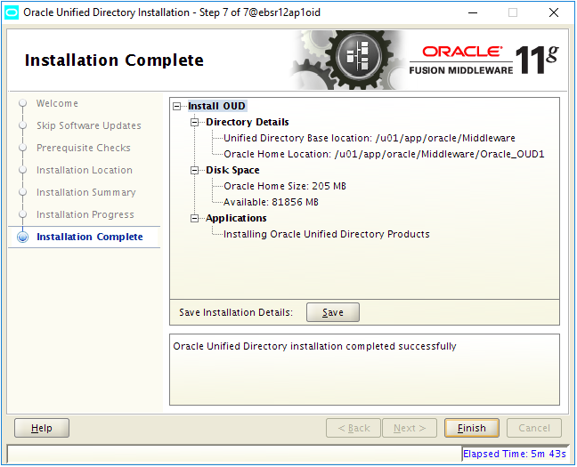577x467 pixels.
Task: Select the Applications label
Action: click(236, 219)
